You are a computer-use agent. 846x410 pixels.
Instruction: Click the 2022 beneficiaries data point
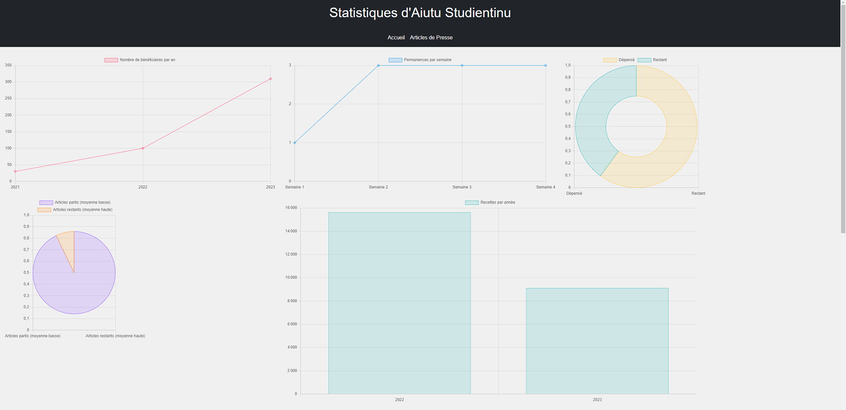(x=143, y=148)
